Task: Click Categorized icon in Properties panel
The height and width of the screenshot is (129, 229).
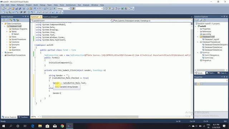Action: click(196, 84)
